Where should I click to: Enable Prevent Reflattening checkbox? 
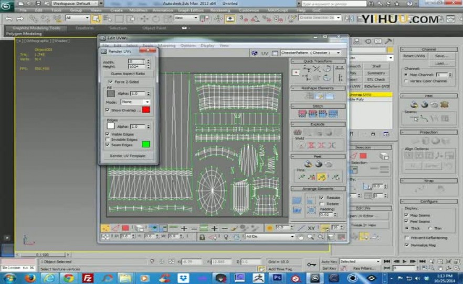(407, 238)
